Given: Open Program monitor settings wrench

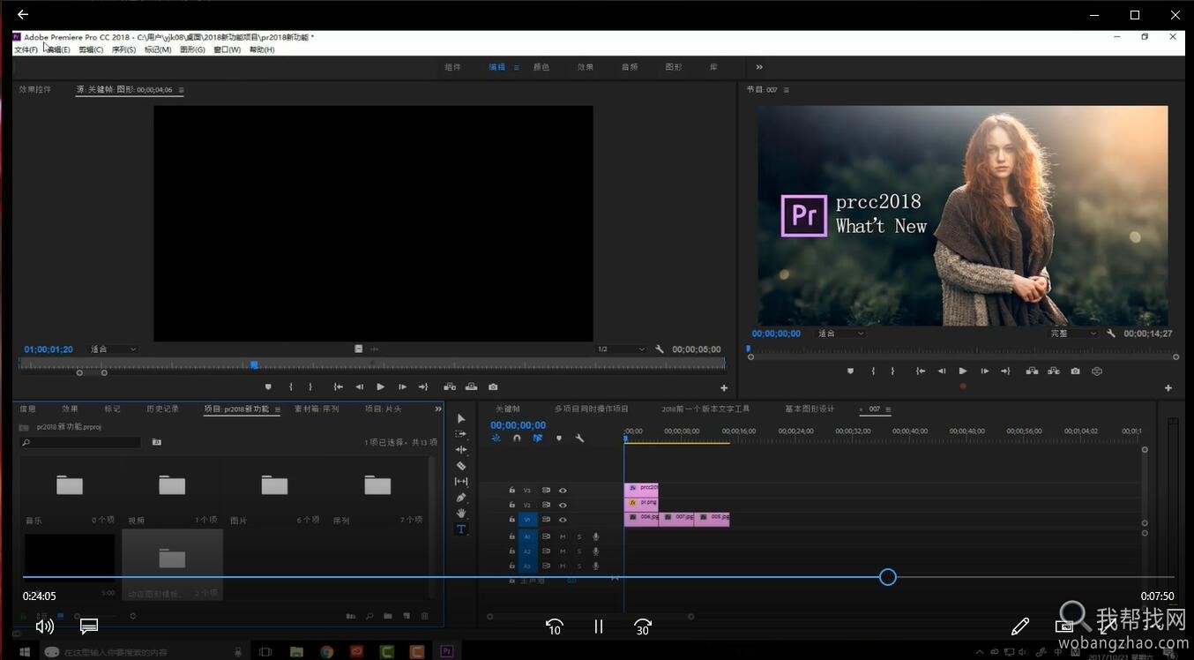Looking at the screenshot, I should [x=1111, y=334].
